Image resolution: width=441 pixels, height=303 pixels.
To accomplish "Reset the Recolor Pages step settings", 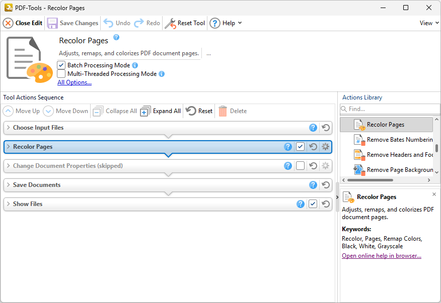I will pos(313,147).
